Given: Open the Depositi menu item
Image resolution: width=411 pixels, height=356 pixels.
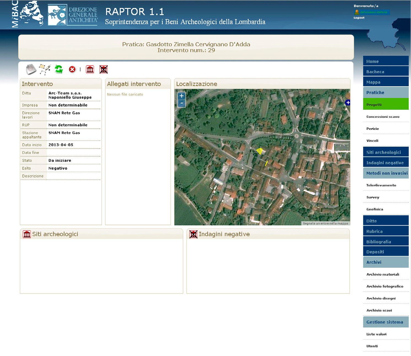Looking at the screenshot, I should coord(386,252).
